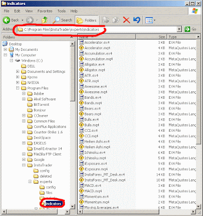Click the MACD.mq4 file icon
This screenshot has height=216, width=203.
pos(82,191)
